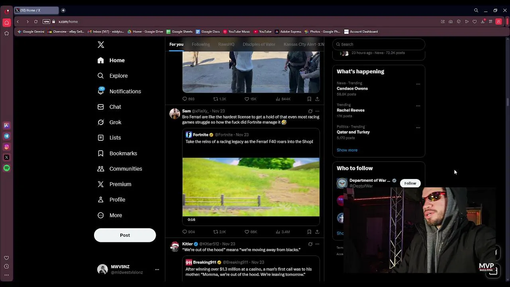Open the browser tab search icon
The height and width of the screenshot is (287, 510).
click(x=476, y=10)
